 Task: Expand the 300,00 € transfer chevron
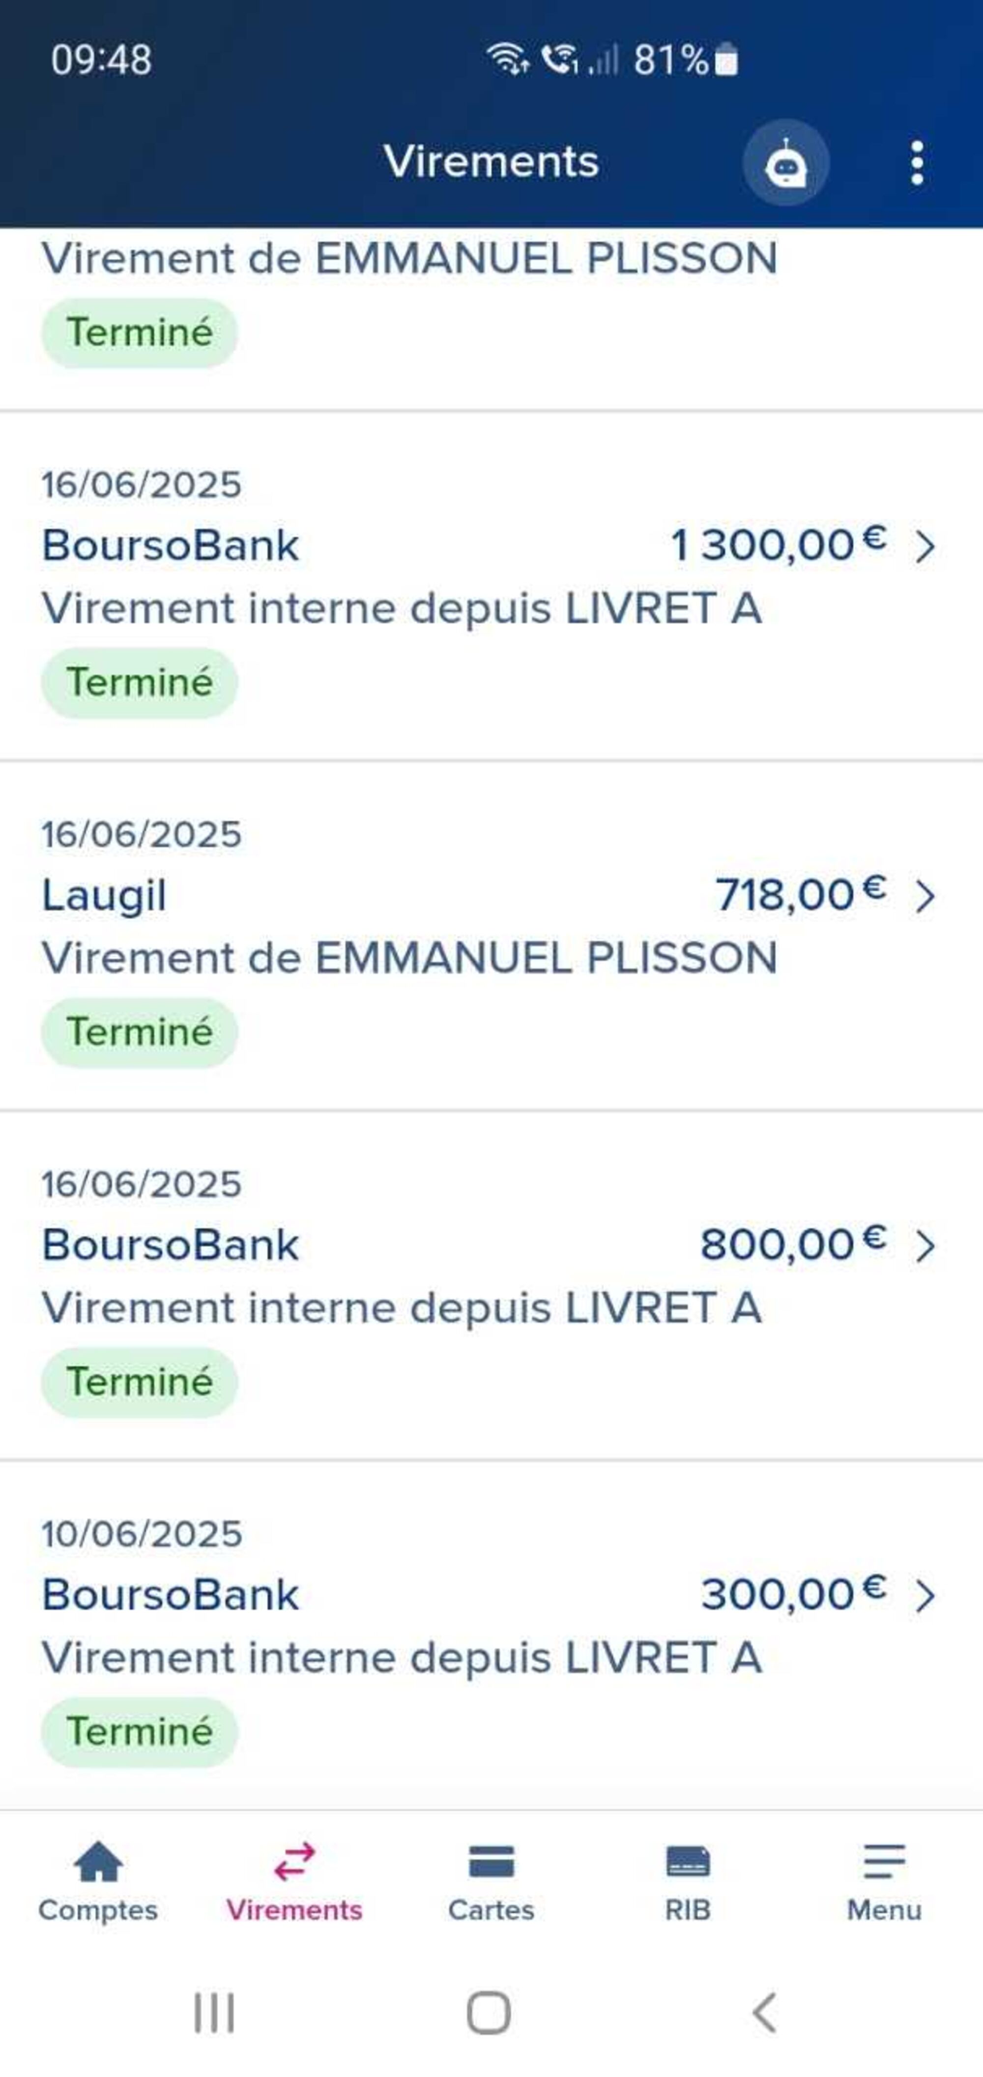(925, 1597)
